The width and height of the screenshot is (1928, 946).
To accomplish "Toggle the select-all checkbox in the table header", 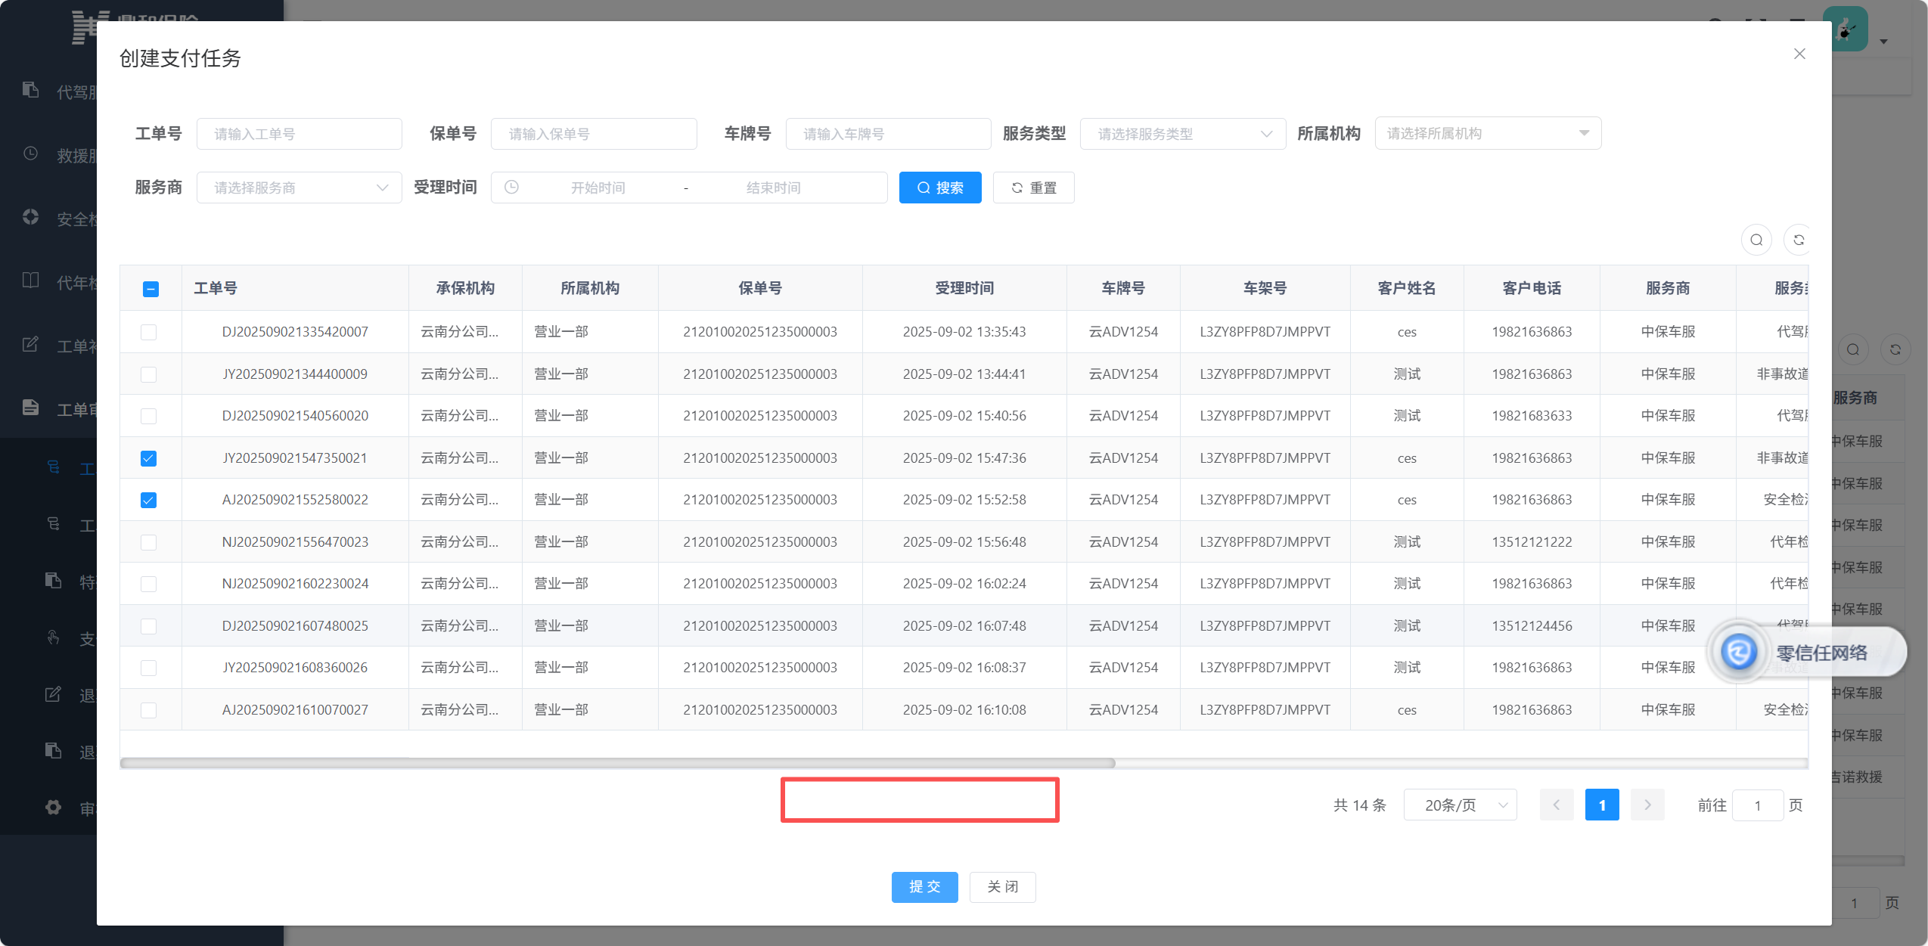I will tap(151, 289).
